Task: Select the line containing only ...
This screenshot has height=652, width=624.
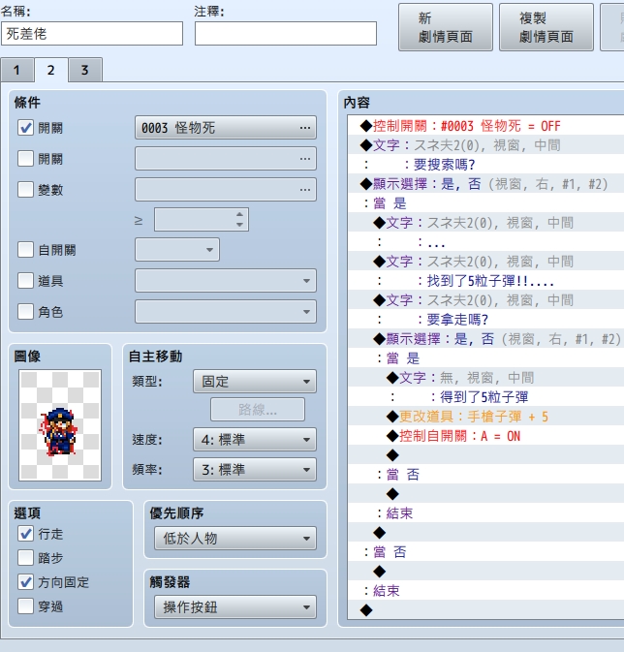Action: [485, 242]
